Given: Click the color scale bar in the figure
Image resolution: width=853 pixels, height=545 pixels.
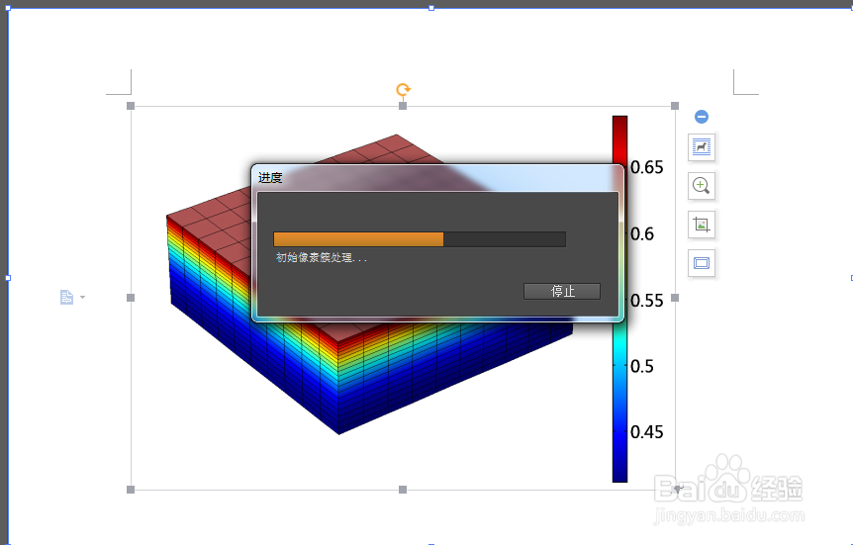Looking at the screenshot, I should [619, 403].
